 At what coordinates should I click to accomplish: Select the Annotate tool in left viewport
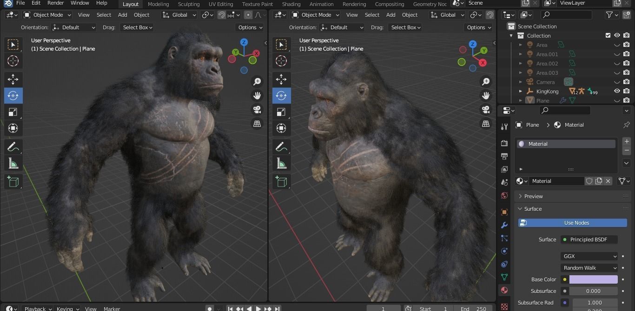(x=13, y=147)
